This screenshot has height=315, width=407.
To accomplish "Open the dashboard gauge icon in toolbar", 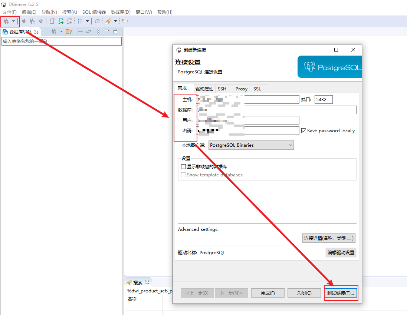I will point(98,21).
